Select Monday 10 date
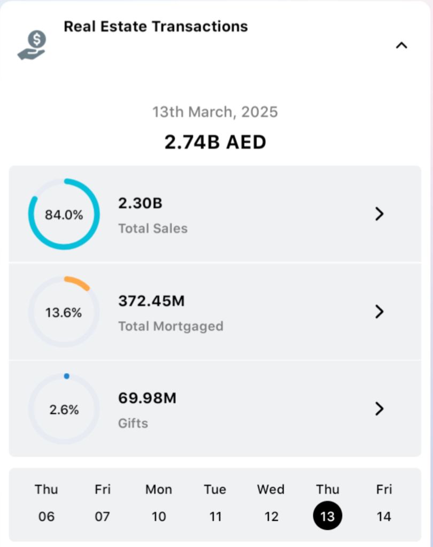Screen dimensions: 433x547 point(159,504)
